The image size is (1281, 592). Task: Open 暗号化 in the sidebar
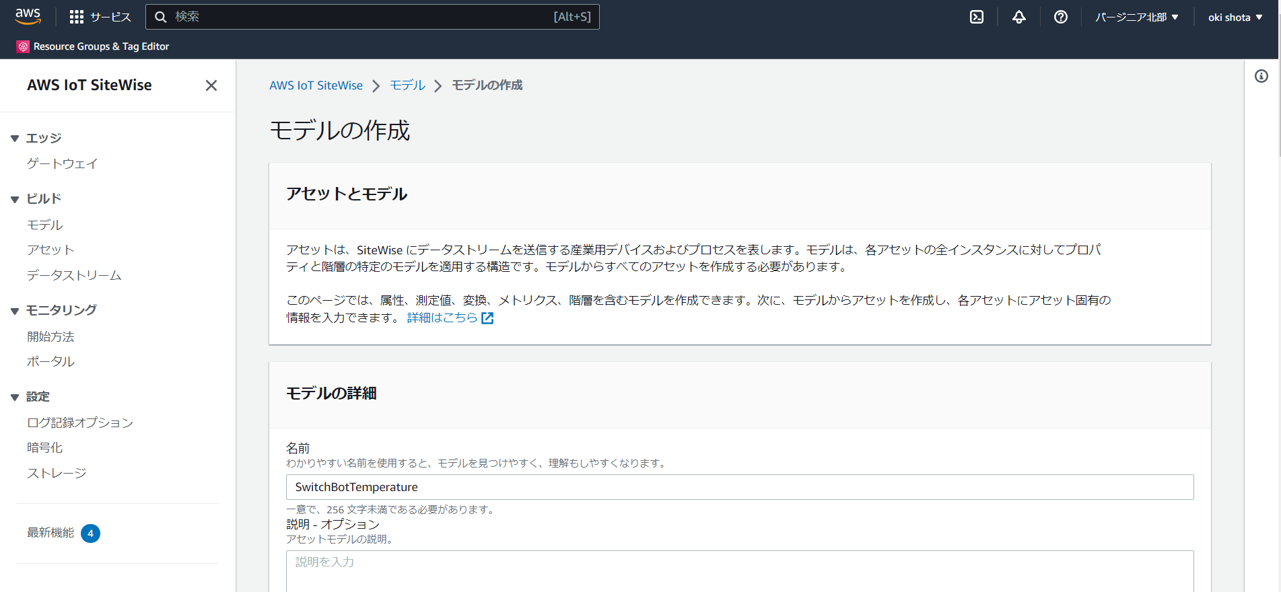44,447
